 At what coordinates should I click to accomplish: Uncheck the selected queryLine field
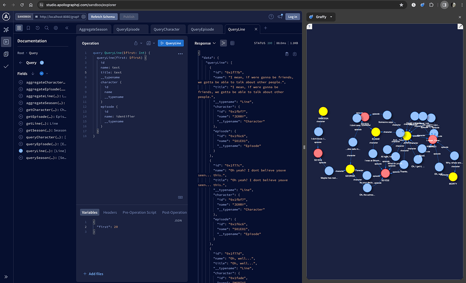[21, 151]
